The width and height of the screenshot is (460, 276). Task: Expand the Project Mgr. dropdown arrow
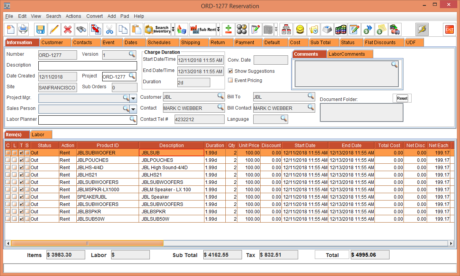pos(133,98)
